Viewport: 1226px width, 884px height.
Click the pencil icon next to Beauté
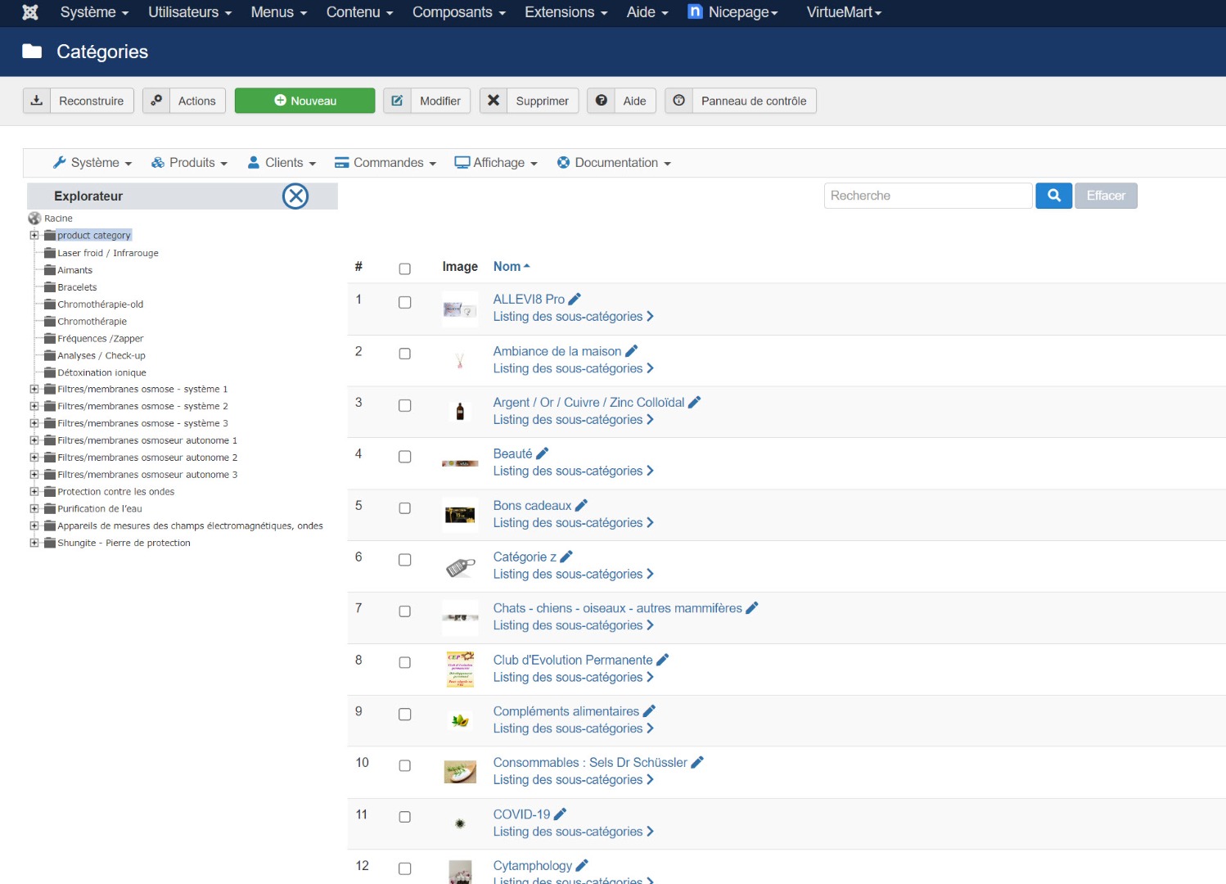542,453
